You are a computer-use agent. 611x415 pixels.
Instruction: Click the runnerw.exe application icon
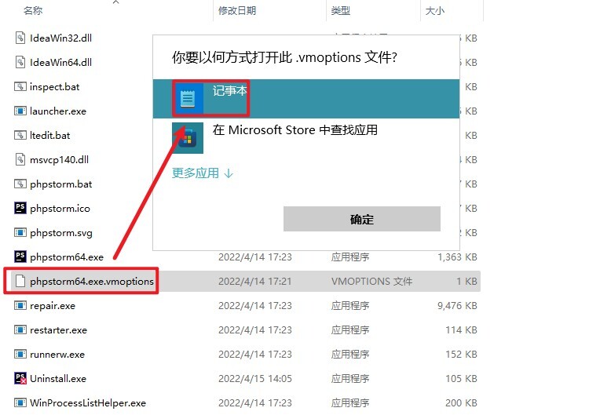click(x=20, y=355)
